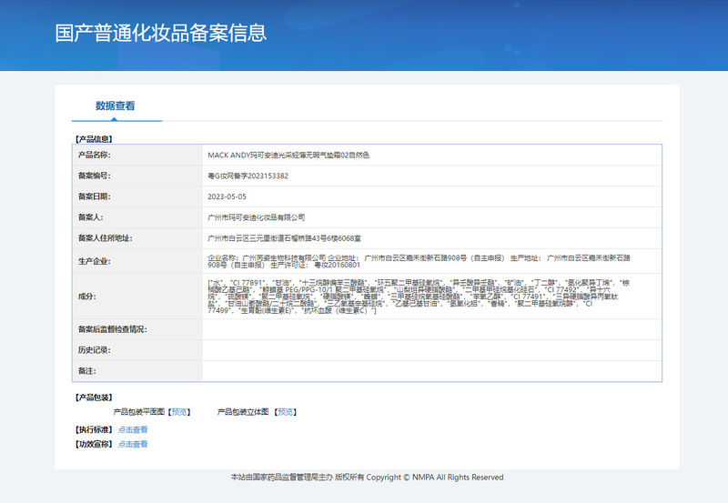Open 点击查看 link next to 执行标准

pos(133,429)
